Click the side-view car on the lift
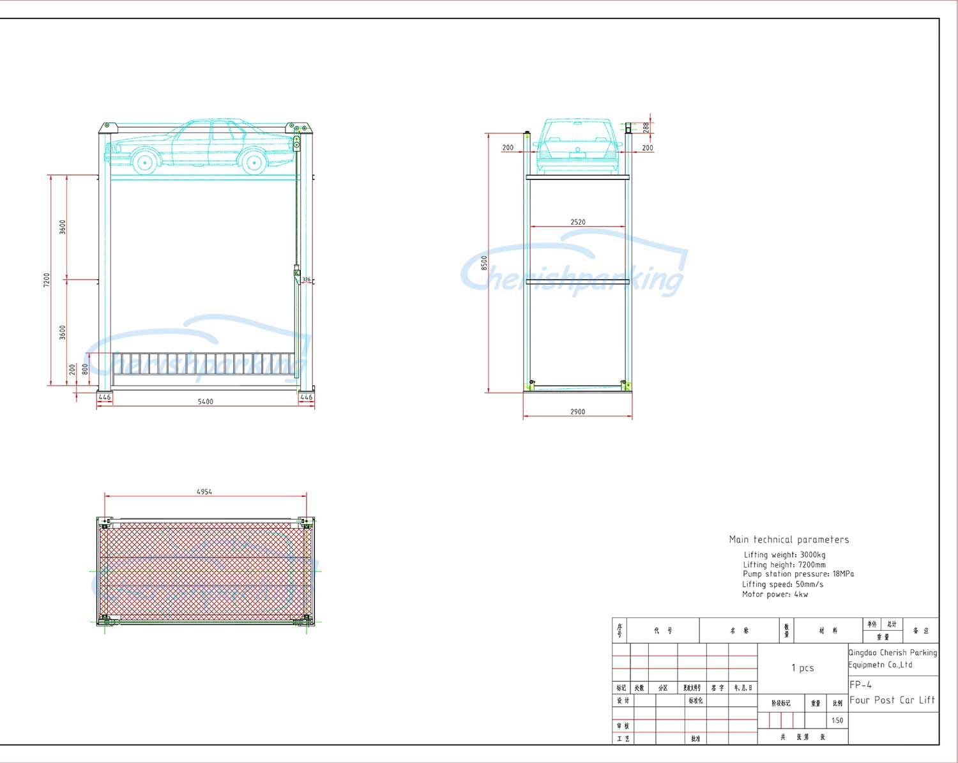958x763 pixels. pyautogui.click(x=199, y=147)
